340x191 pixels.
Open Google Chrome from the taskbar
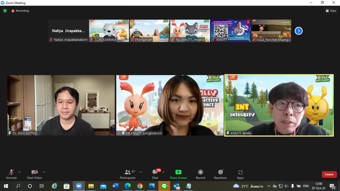point(140,186)
